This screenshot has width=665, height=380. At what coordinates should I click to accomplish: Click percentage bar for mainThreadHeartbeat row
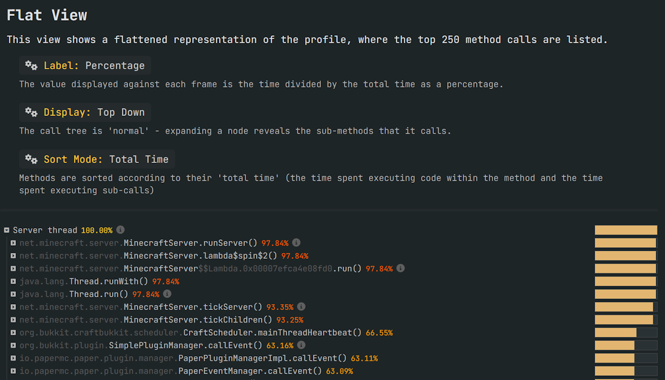pyautogui.click(x=625, y=333)
